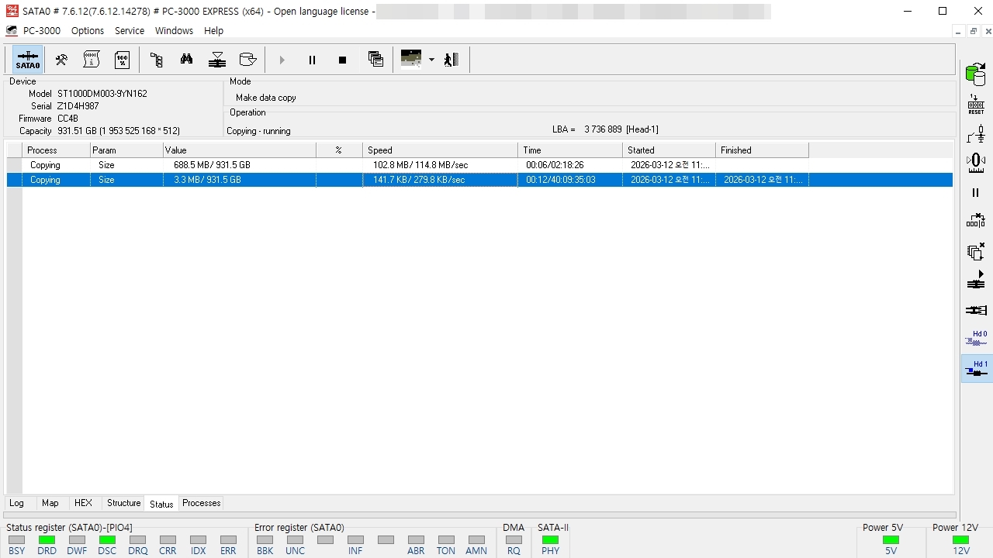The image size is (993, 558).
Task: Pause the copying operation in toolbar
Action: (x=312, y=60)
